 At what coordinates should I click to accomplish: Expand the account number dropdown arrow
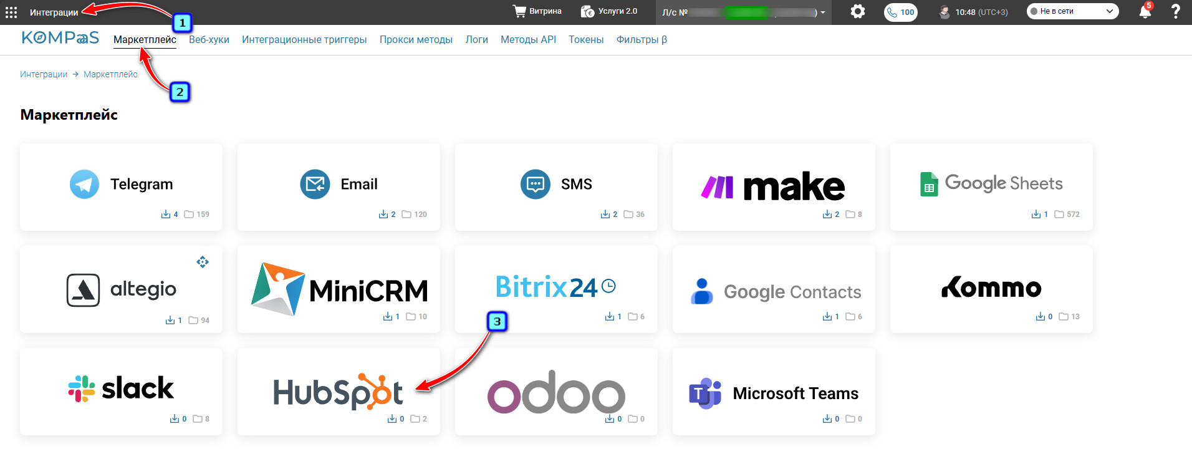pos(823,12)
